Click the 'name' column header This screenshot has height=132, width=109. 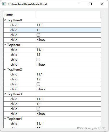coord(19,15)
